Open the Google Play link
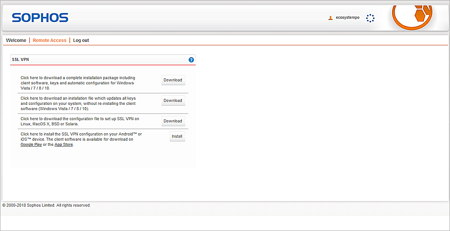The width and height of the screenshot is (450, 231). coord(31,145)
